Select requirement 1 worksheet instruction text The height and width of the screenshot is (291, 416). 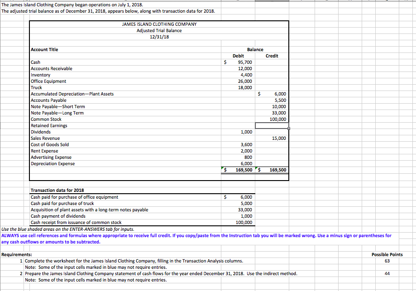pyautogui.click(x=134, y=261)
